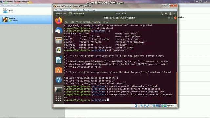Open the clock showing Jum 23:19

(120, 13)
